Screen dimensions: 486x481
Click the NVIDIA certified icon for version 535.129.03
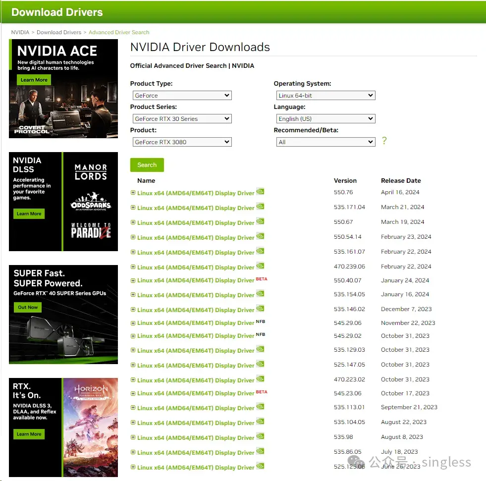(260, 349)
